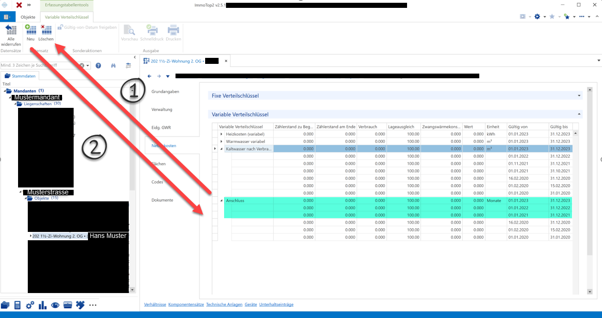Open the calculator module icon

[x=18, y=305]
